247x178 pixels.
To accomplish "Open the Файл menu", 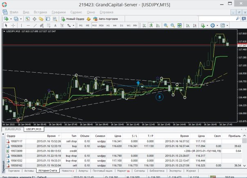I will click(14, 12).
